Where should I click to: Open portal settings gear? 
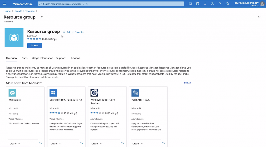click(x=212, y=4)
